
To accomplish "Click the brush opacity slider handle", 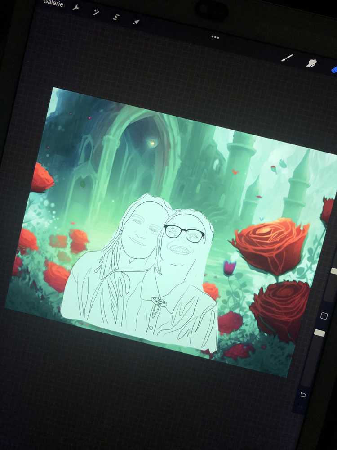I will tap(319, 333).
